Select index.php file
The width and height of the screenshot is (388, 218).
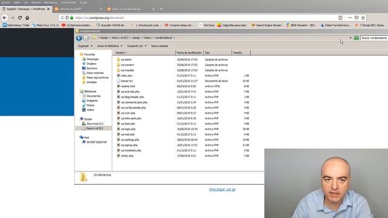click(x=126, y=76)
